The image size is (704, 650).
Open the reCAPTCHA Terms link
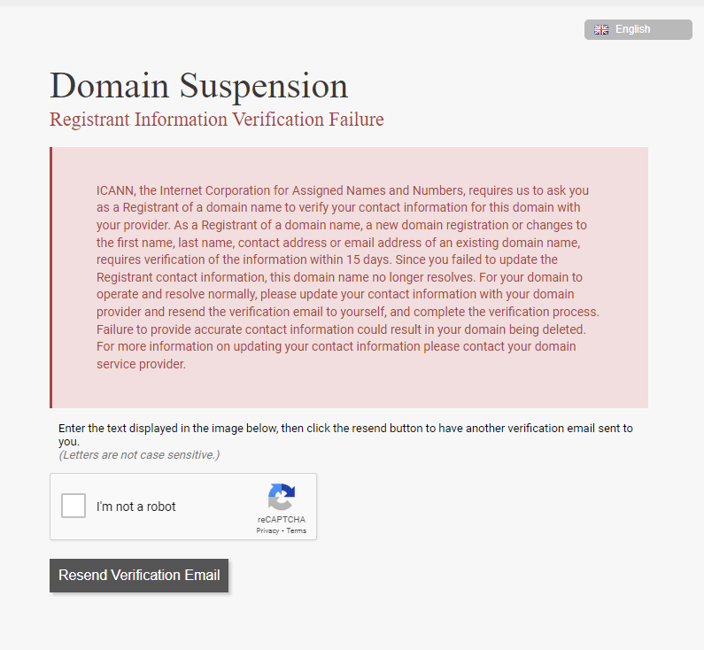click(x=297, y=530)
